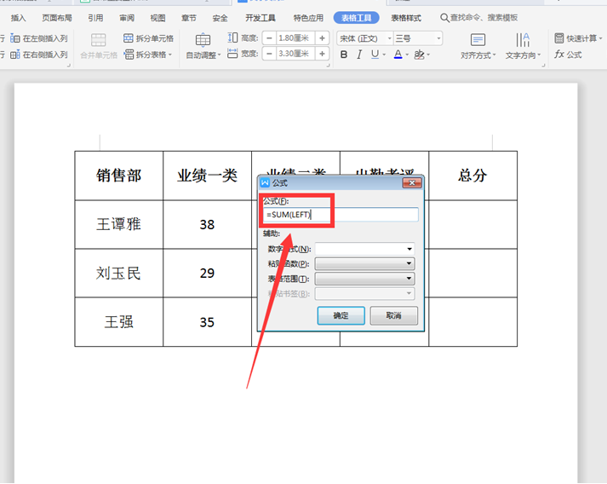This screenshot has width=607, height=484.
Task: Switch to the 特色应用 ribbon tab
Action: [x=308, y=18]
